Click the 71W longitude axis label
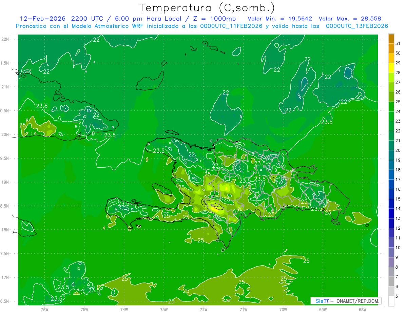 (243, 309)
